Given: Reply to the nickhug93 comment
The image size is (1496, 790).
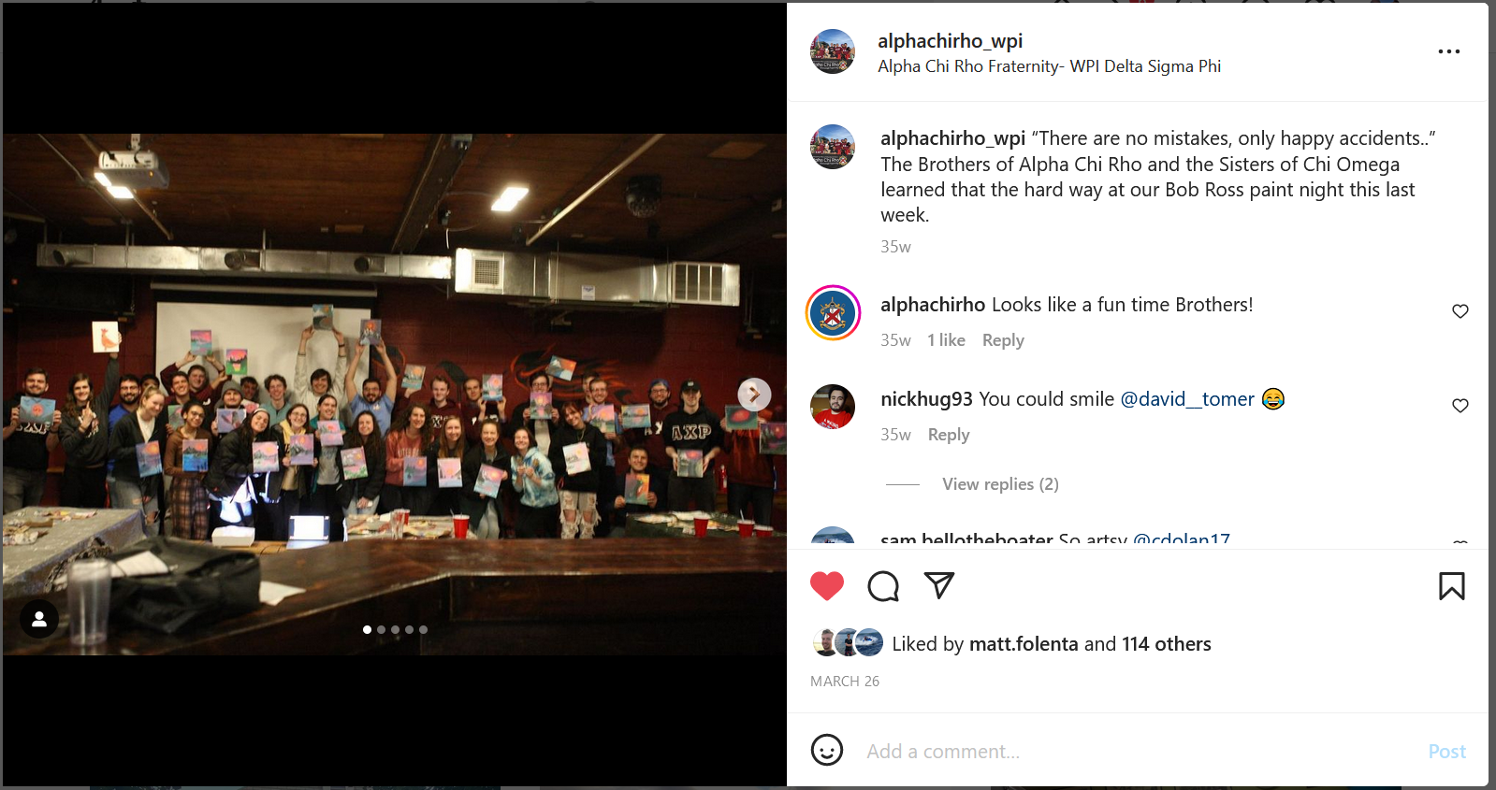Looking at the screenshot, I should point(949,435).
